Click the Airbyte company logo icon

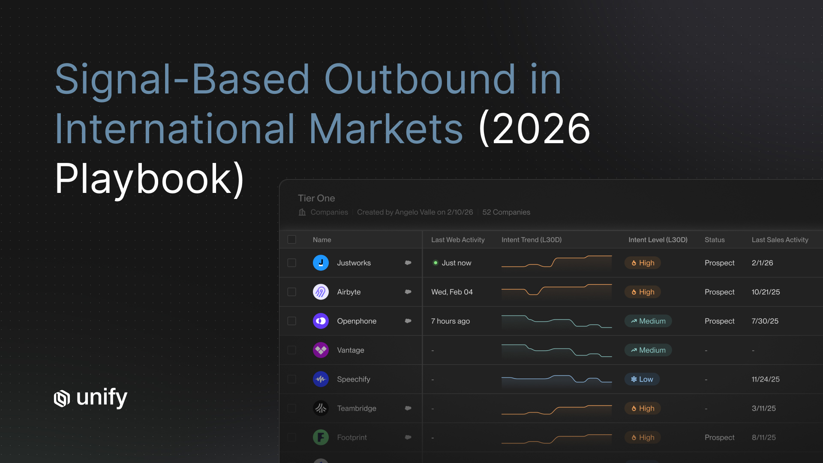click(321, 292)
